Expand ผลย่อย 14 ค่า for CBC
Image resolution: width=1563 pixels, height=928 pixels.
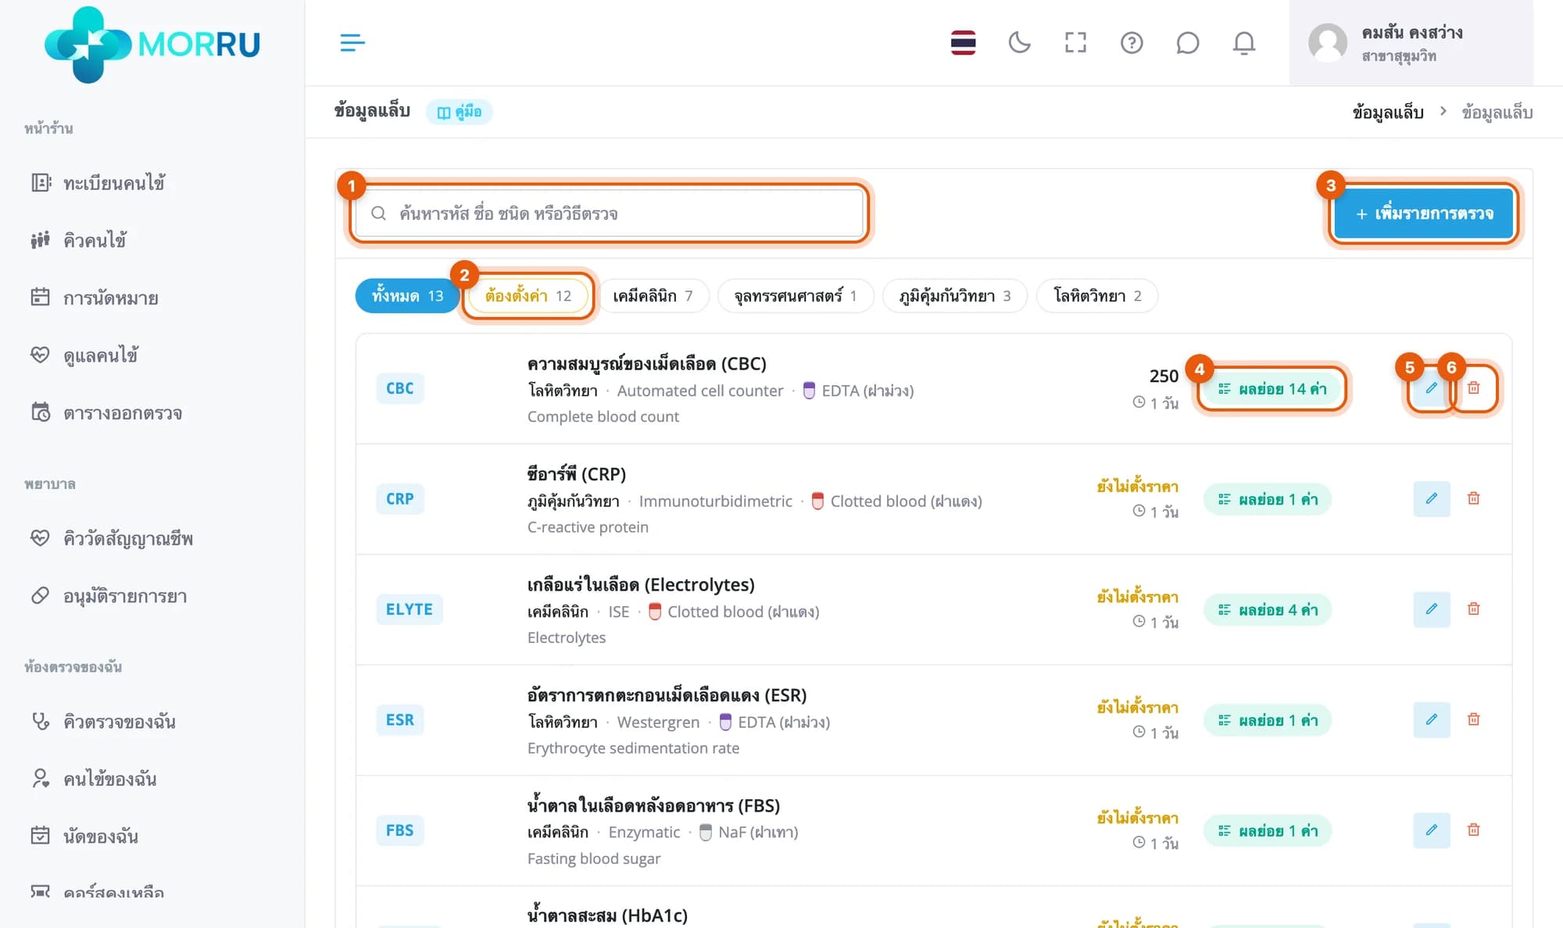(x=1272, y=388)
